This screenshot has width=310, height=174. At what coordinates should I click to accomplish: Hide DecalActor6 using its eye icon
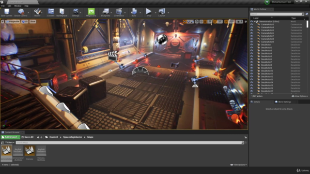point(251,59)
